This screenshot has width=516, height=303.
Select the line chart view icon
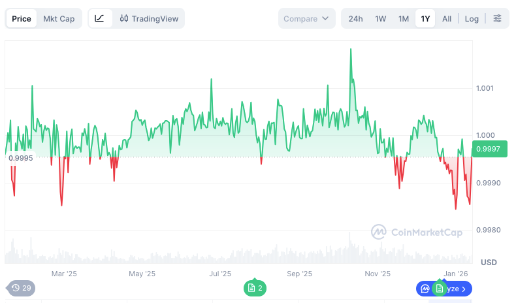[99, 18]
